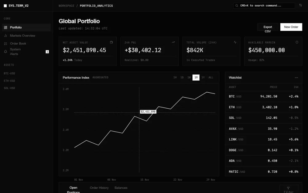Switch chart timeframe to 1Y
This screenshot has height=193, width=308.
coord(203,78)
